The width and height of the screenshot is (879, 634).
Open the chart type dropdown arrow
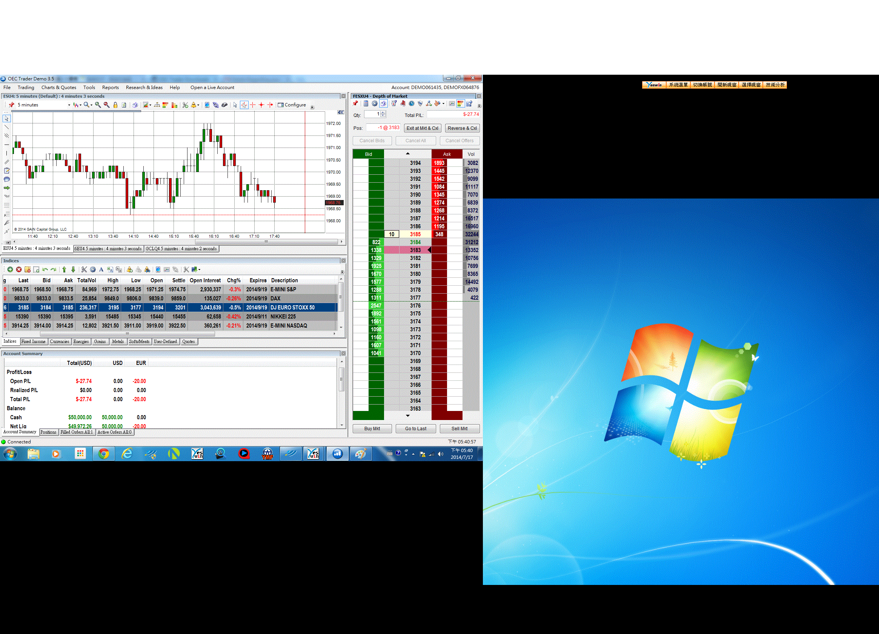81,105
